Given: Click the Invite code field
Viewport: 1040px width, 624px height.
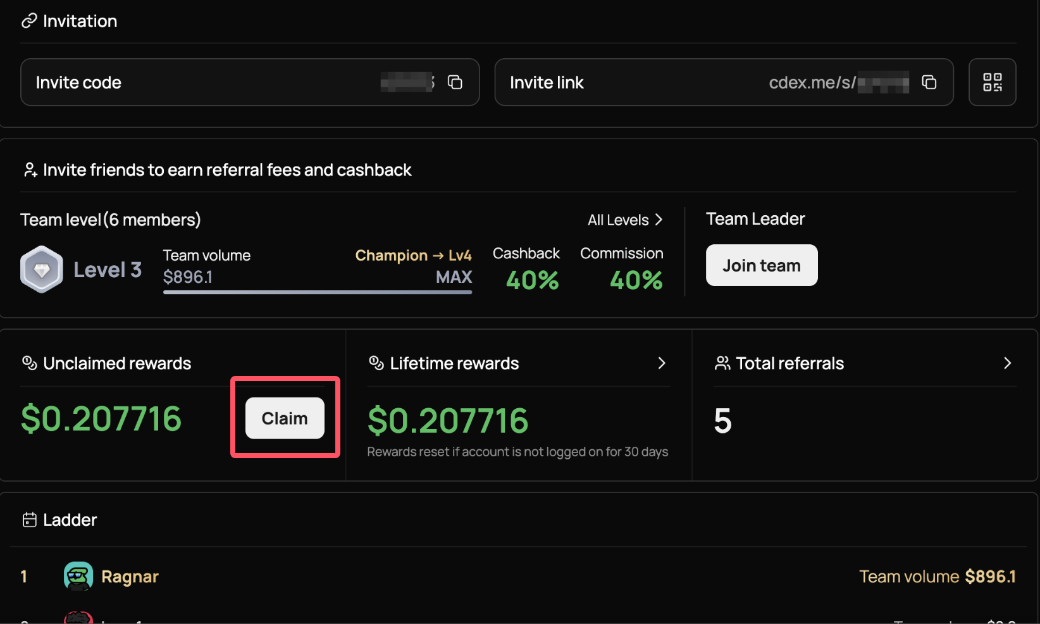Looking at the screenshot, I should [209, 82].
